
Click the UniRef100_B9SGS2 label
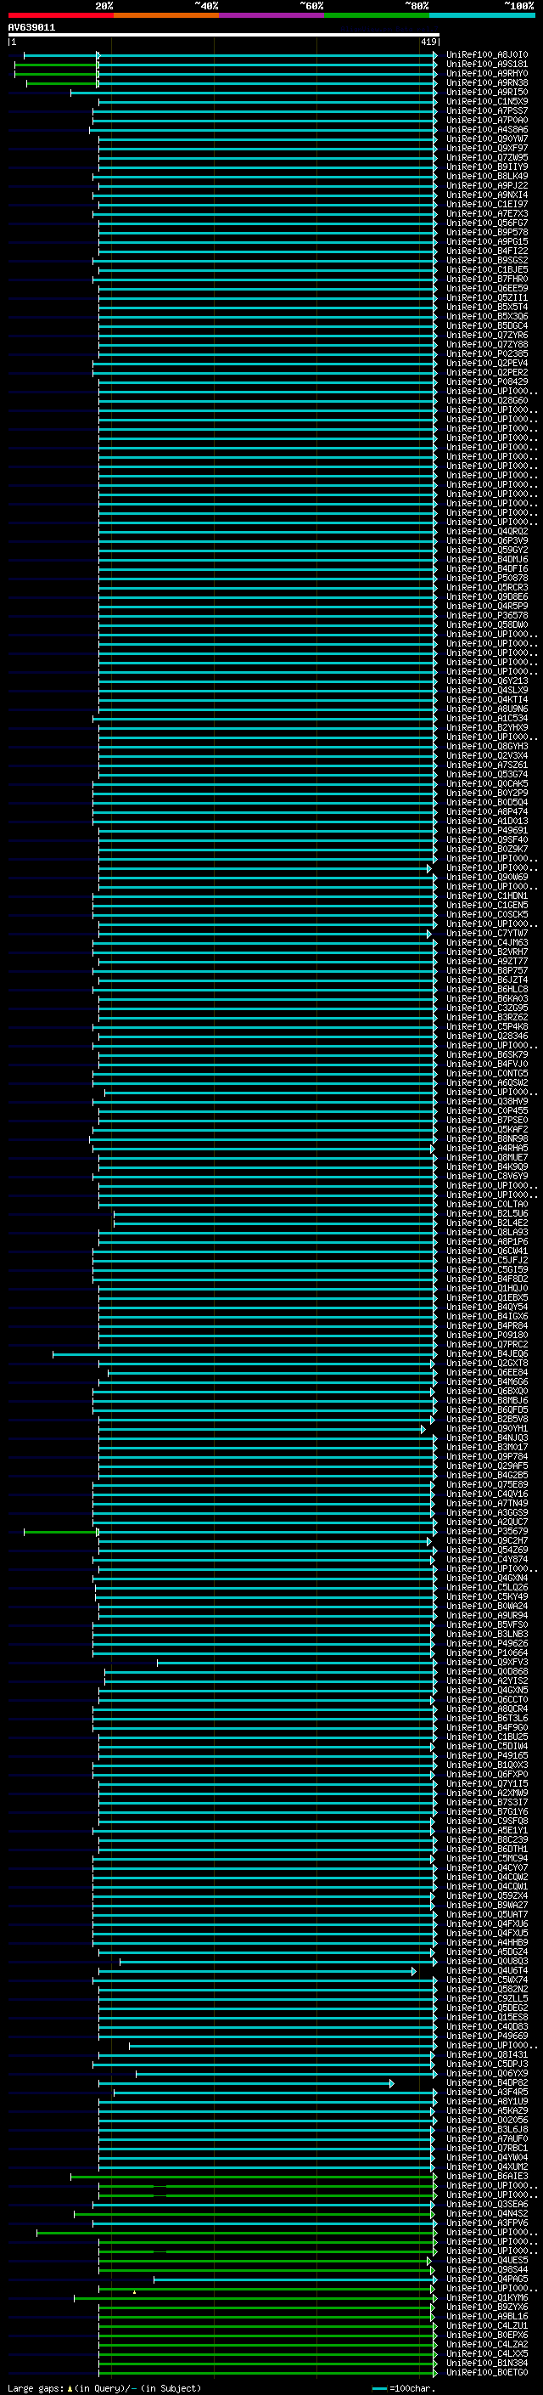pyautogui.click(x=487, y=260)
